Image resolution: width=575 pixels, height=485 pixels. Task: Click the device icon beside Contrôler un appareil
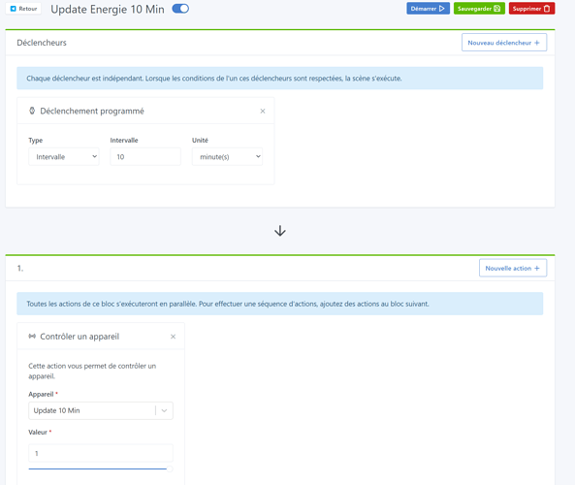pyautogui.click(x=32, y=336)
